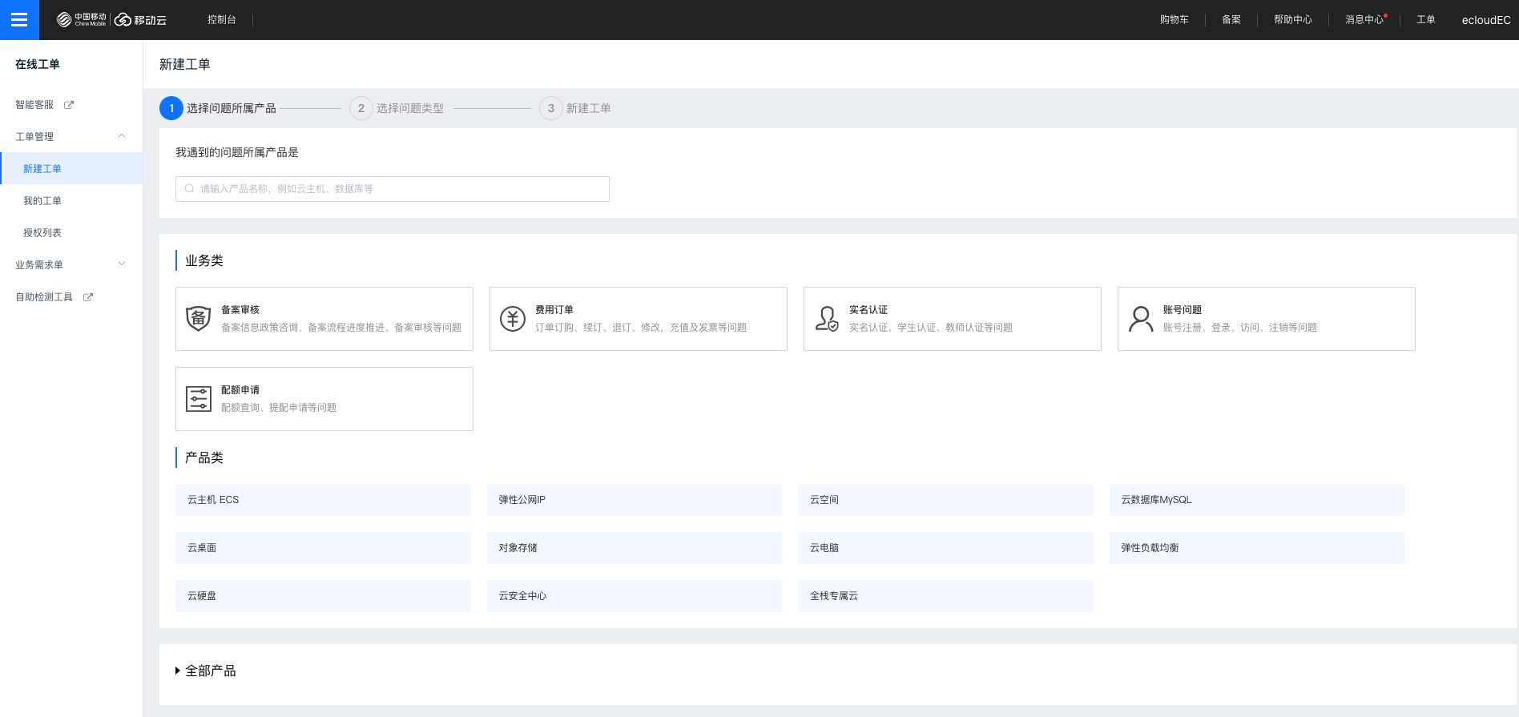
Task: Choose product 云电脑
Action: 945,548
